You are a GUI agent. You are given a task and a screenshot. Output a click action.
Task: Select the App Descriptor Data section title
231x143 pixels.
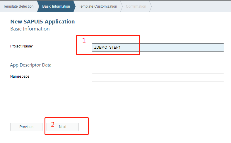click(x=31, y=65)
